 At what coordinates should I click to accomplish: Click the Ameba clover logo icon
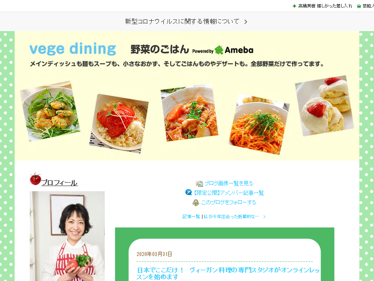tap(219, 50)
